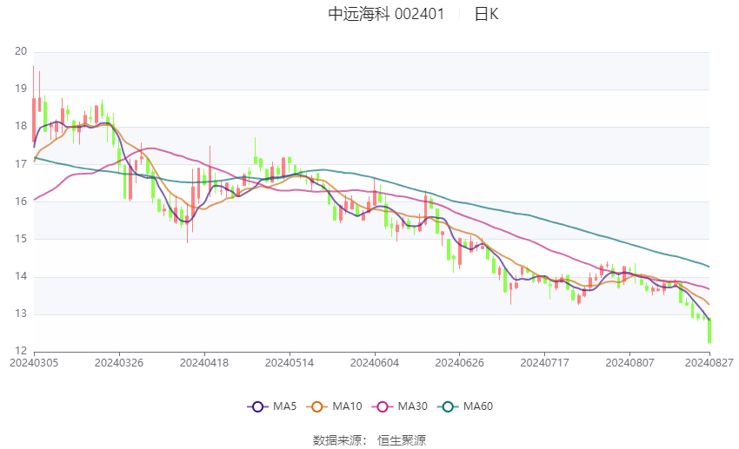Click the 20240418 date axis label

tap(204, 363)
